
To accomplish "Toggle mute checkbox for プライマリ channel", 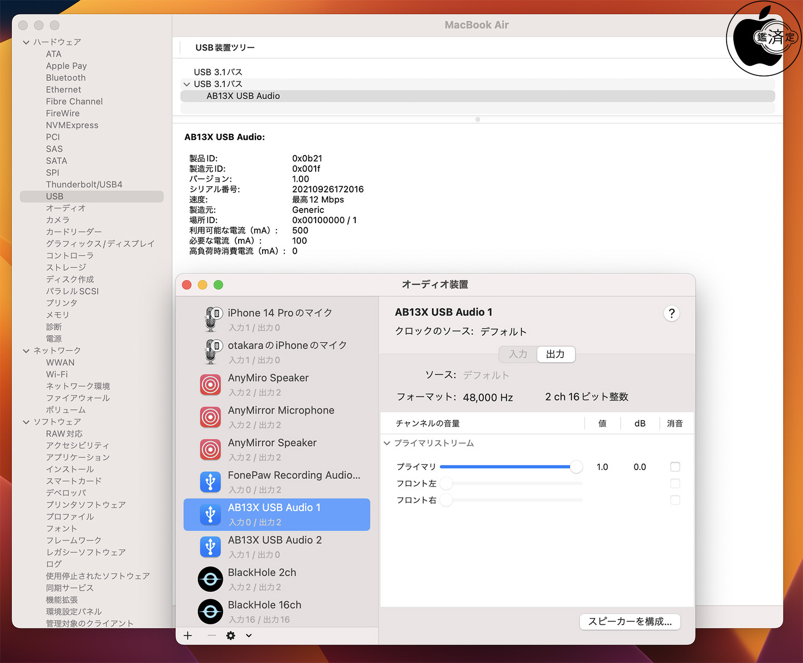I will pos(675,467).
